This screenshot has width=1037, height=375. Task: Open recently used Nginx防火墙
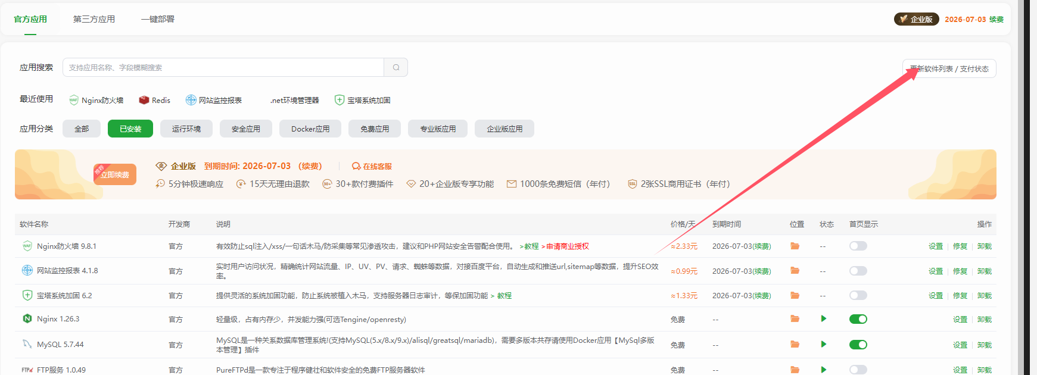[96, 100]
